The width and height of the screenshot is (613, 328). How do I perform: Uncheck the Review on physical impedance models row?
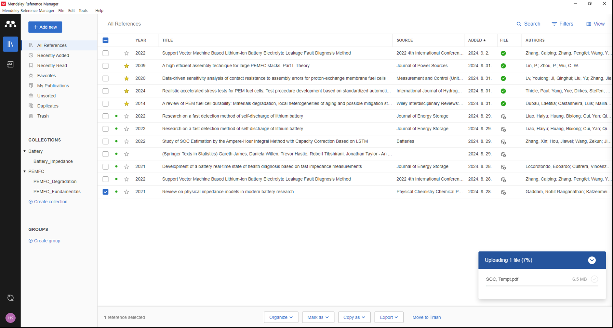105,192
